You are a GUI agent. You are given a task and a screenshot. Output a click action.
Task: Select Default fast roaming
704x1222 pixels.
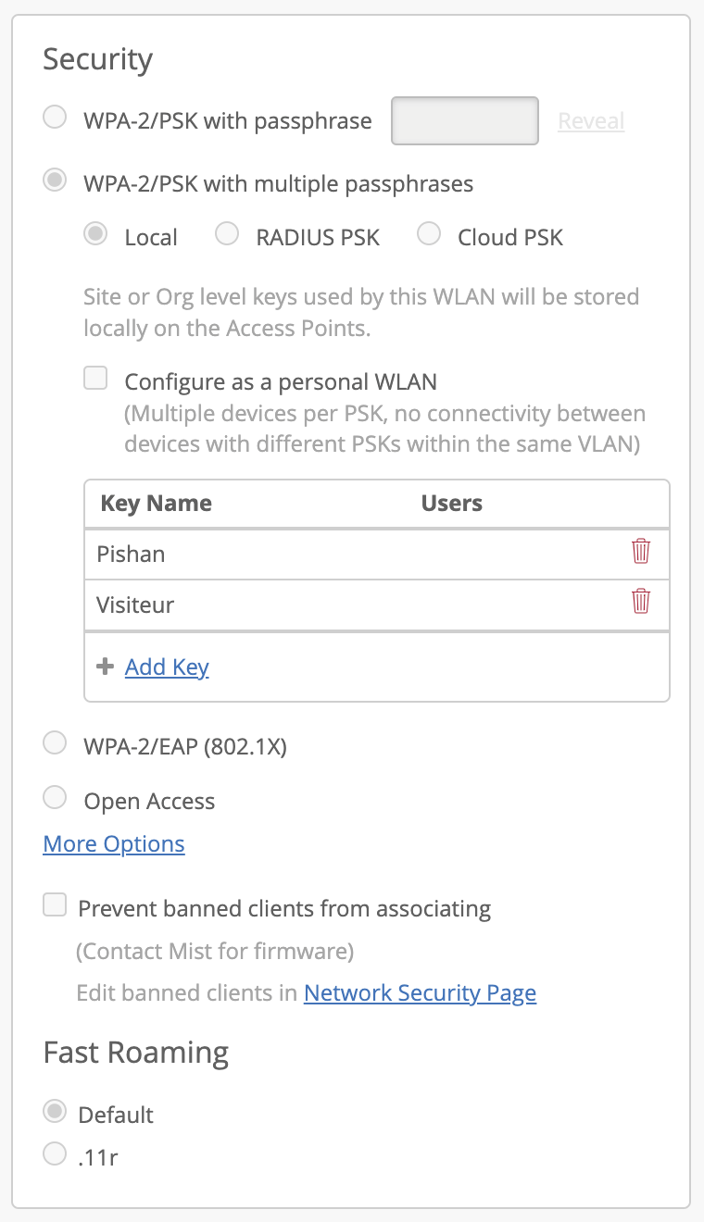56,1111
